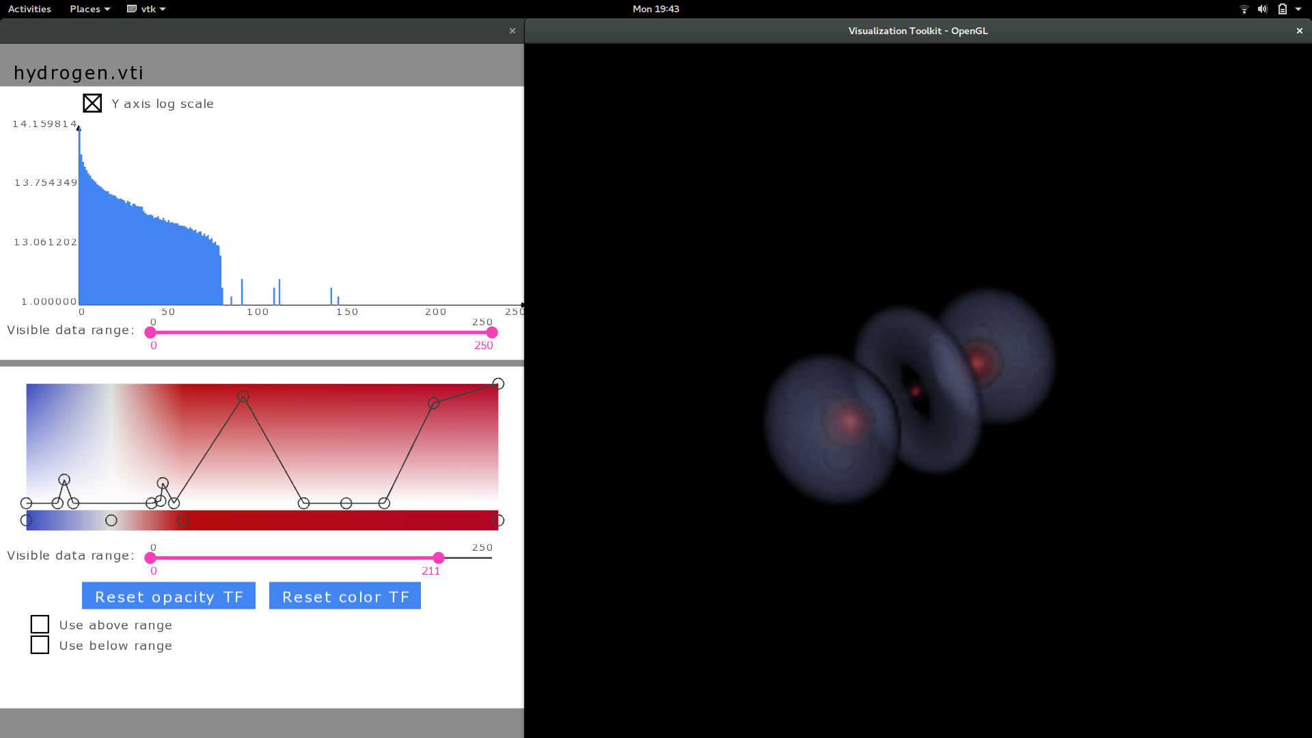
Task: Select the top-right opacity control point
Action: pos(498,383)
